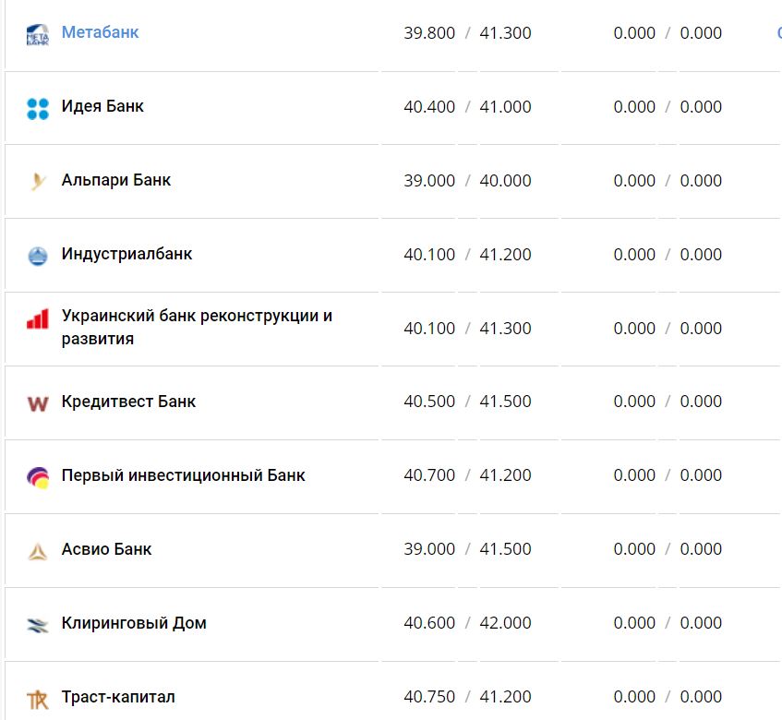Click the Индустриалбанк round logo
782x720 pixels.
[37, 256]
